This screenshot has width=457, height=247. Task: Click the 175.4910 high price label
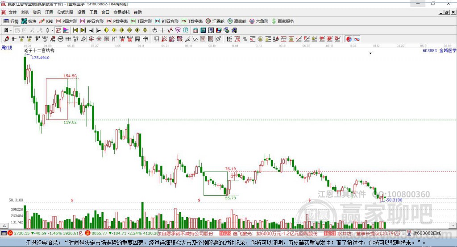pos(41,58)
